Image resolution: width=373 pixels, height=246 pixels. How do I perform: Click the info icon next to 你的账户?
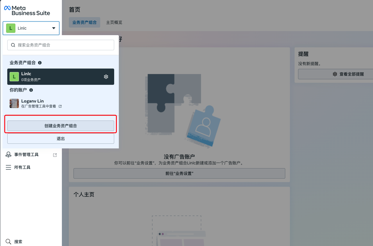(31, 90)
